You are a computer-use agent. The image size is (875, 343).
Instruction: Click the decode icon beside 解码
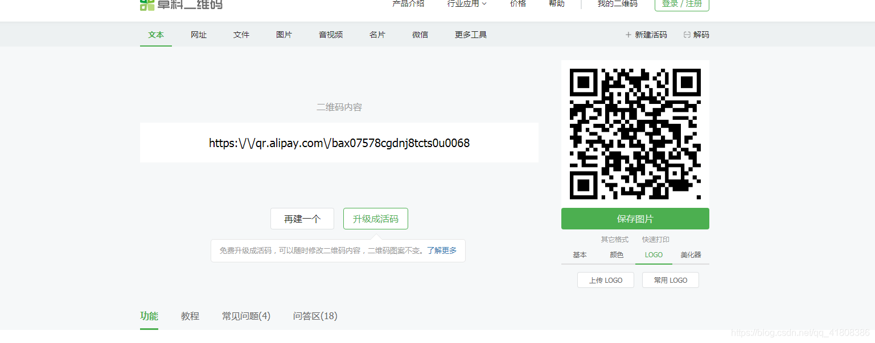(687, 35)
